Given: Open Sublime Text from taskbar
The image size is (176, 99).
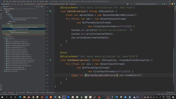Looking at the screenshot, I should 42,97.
